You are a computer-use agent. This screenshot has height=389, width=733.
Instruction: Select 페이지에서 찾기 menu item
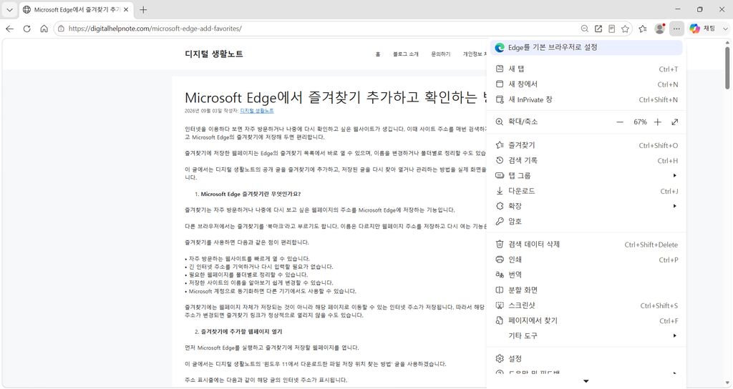click(586, 320)
